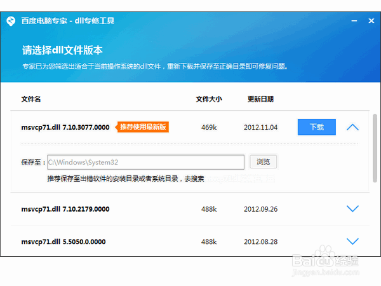
Task: Close the dll repair tool window
Action: [371, 21]
